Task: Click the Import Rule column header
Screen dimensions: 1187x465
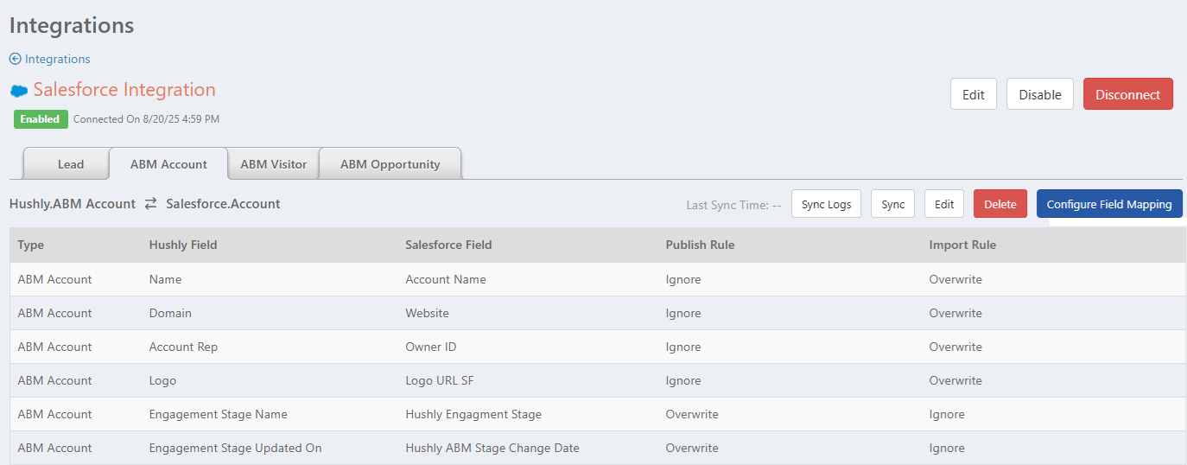Action: coord(962,245)
